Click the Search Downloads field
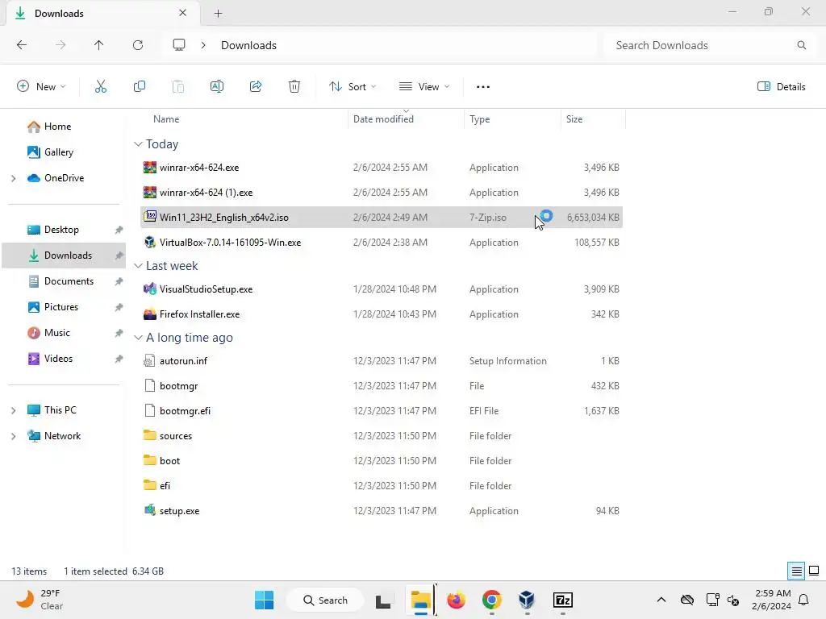This screenshot has width=826, height=619. [710, 45]
